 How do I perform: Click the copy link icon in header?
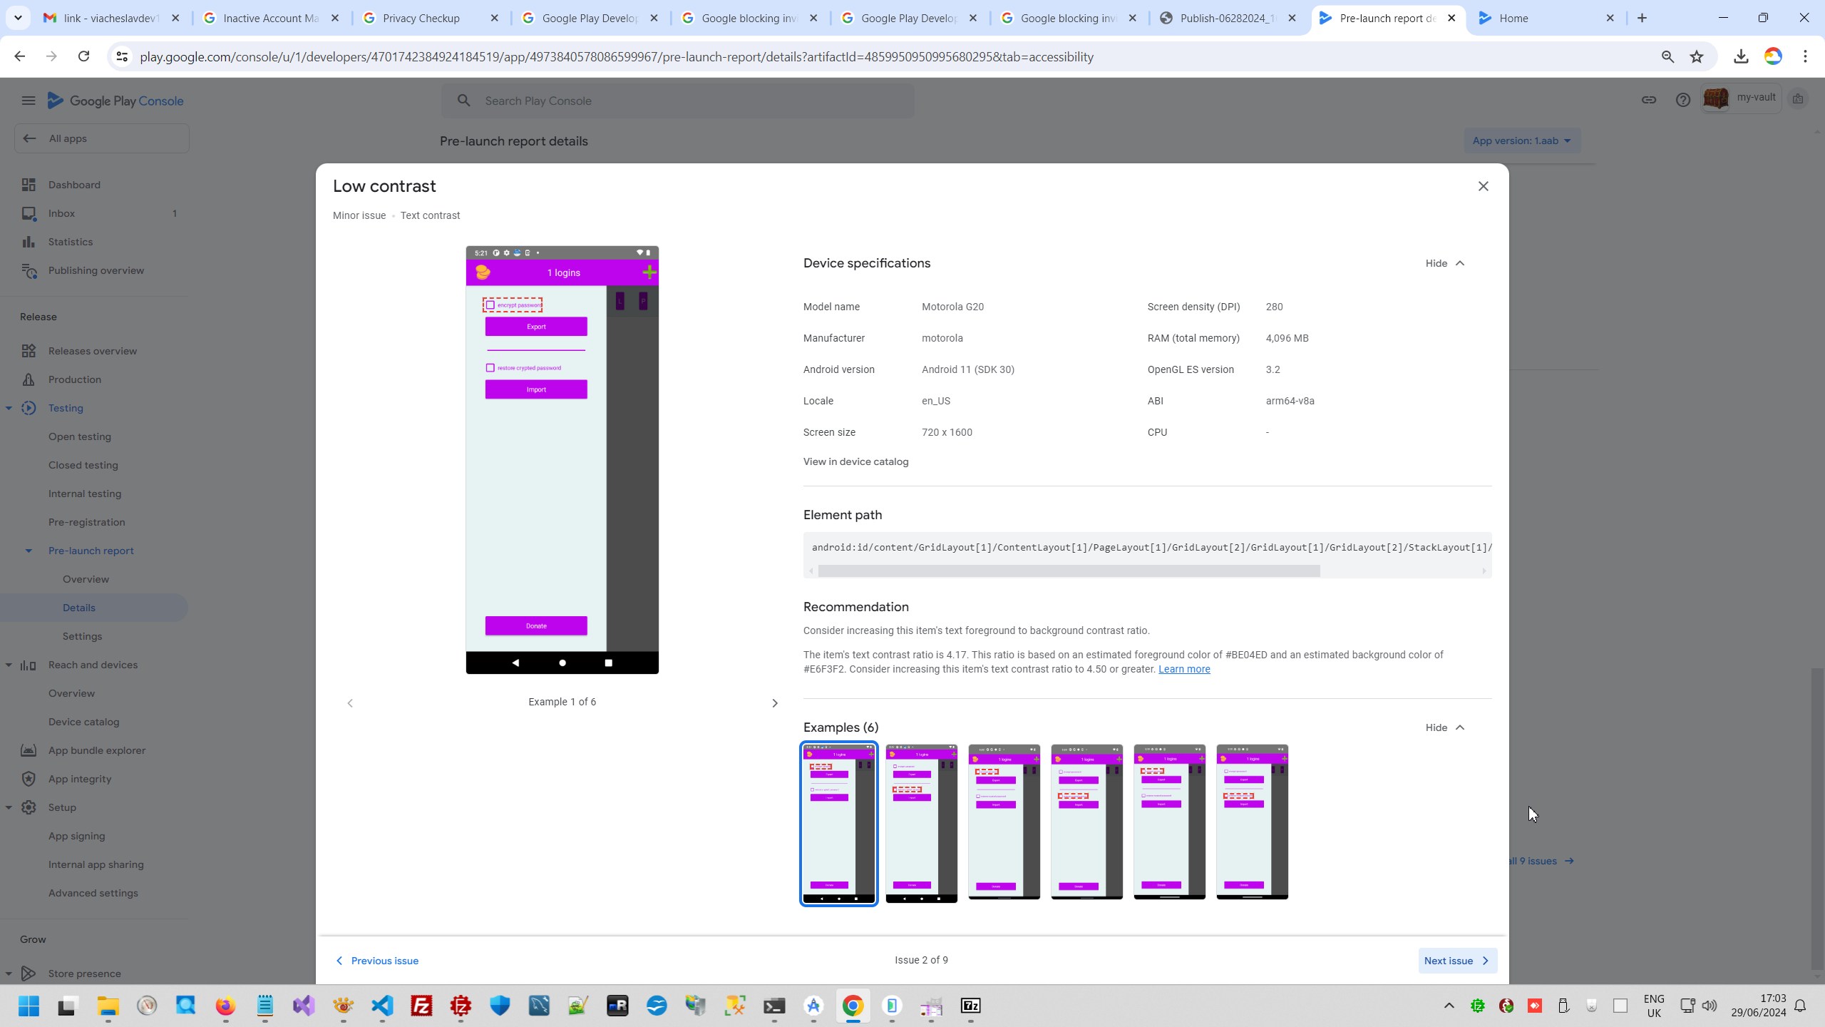[x=1648, y=101]
